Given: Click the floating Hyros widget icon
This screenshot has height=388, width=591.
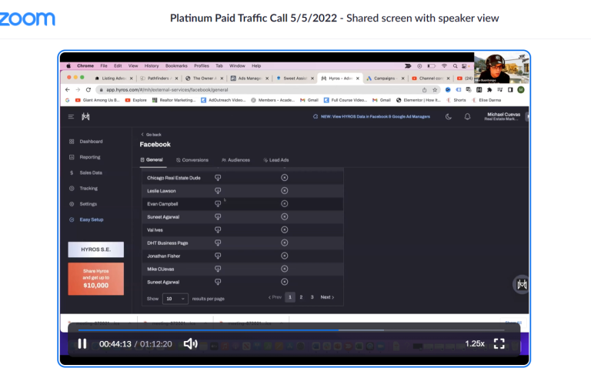Looking at the screenshot, I should pos(521,284).
